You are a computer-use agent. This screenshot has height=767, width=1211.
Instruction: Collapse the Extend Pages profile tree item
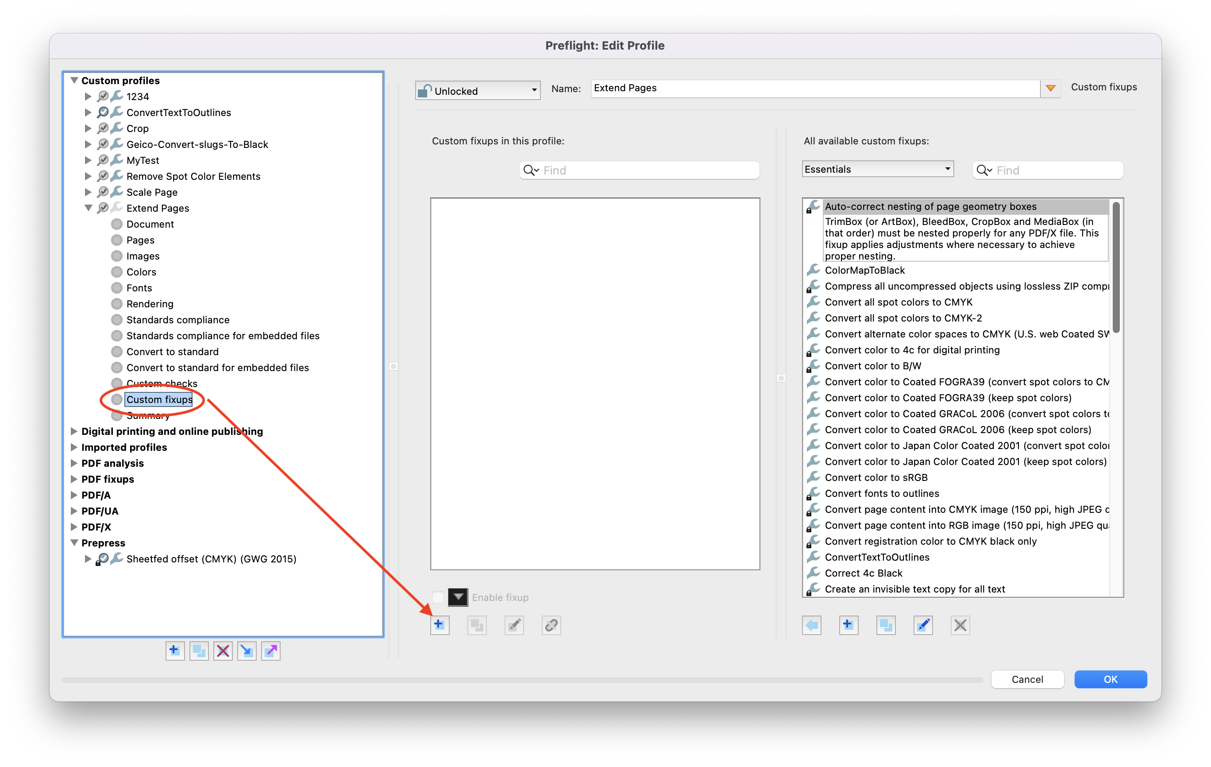pyautogui.click(x=89, y=208)
